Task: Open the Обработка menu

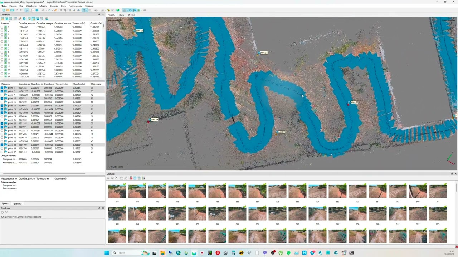Action: pyautogui.click(x=31, y=6)
